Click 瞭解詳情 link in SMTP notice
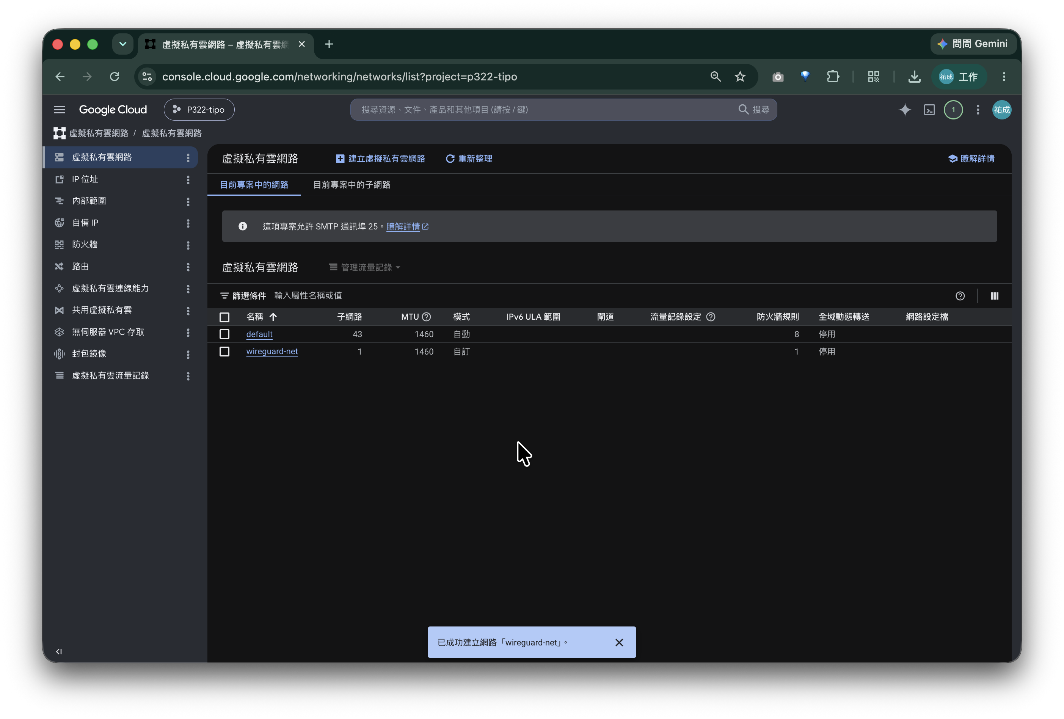Viewport: 1064px width, 719px height. [x=407, y=226]
